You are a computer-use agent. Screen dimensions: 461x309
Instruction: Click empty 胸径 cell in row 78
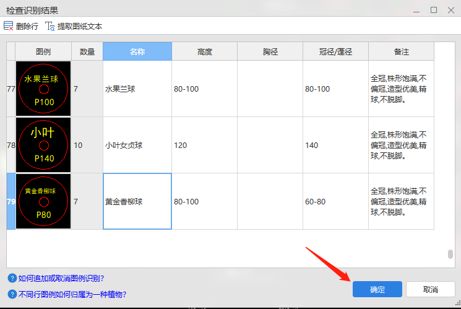click(x=270, y=145)
